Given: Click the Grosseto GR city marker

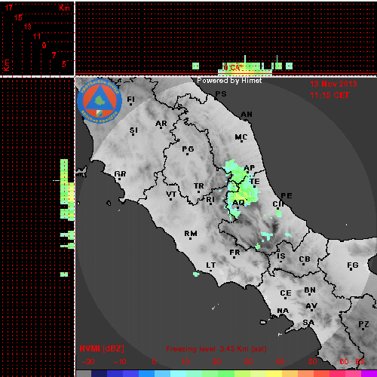Looking at the screenshot, I should point(120,179).
